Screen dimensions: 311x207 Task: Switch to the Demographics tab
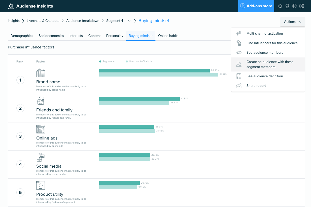[22, 36]
